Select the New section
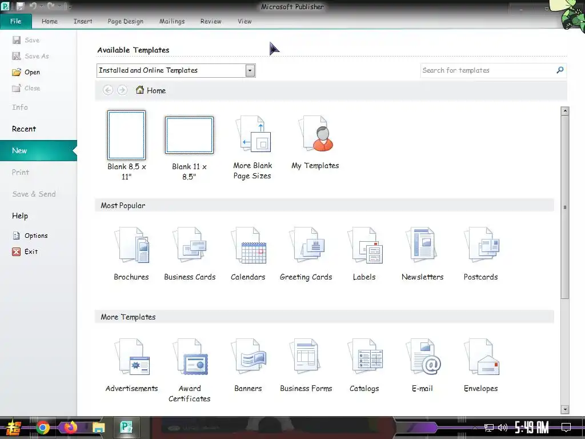The image size is (585, 439). pyautogui.click(x=38, y=150)
